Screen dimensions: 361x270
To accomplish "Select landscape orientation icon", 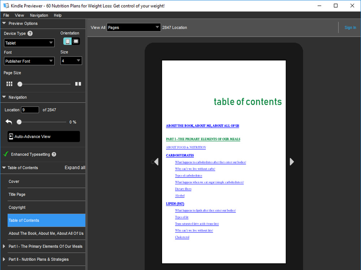I will pyautogui.click(x=76, y=41).
